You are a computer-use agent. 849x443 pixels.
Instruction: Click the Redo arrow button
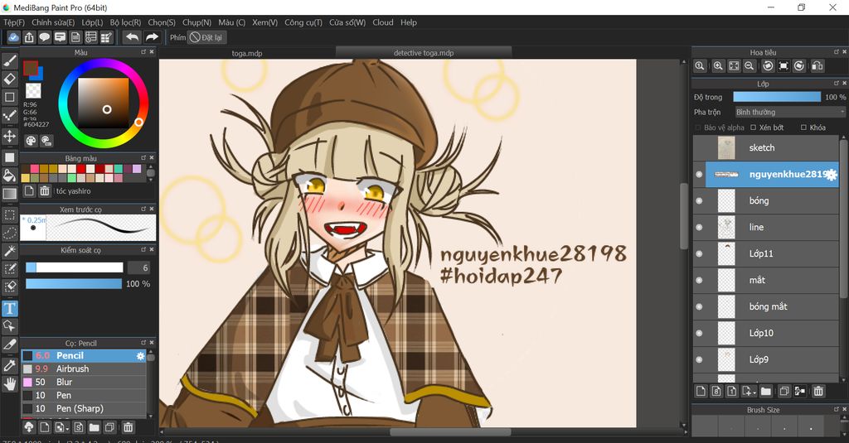[153, 37]
